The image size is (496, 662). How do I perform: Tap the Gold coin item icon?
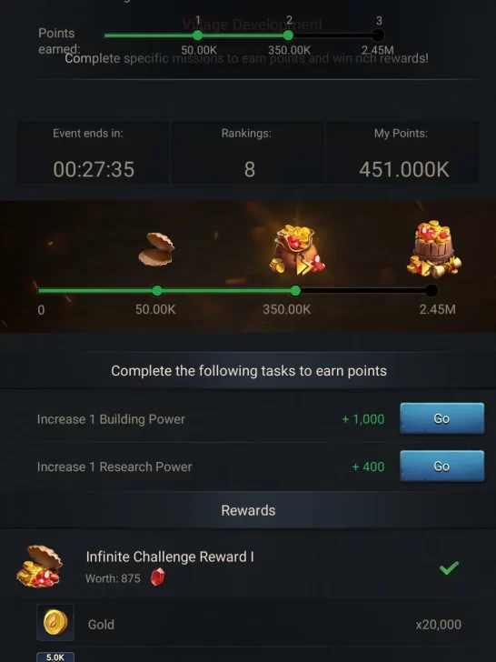[55, 622]
